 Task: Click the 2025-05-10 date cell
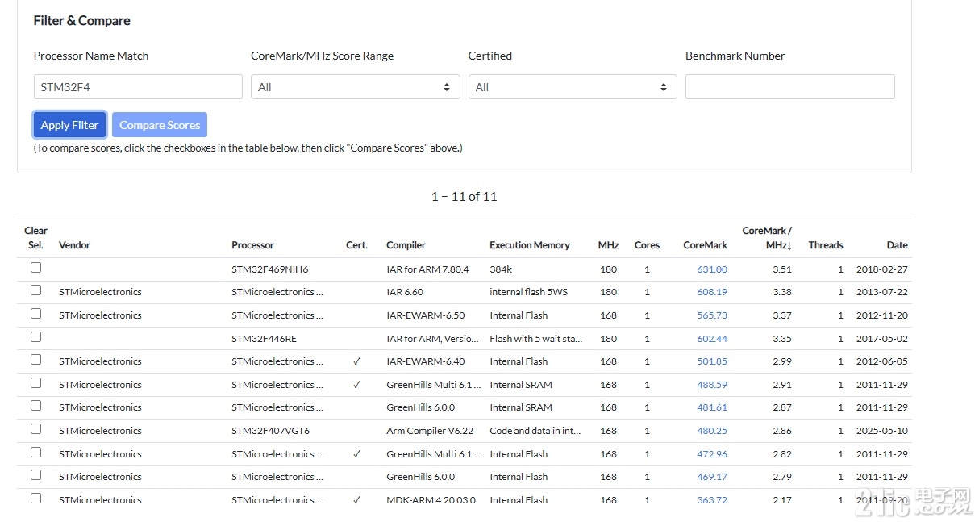pyautogui.click(x=882, y=431)
